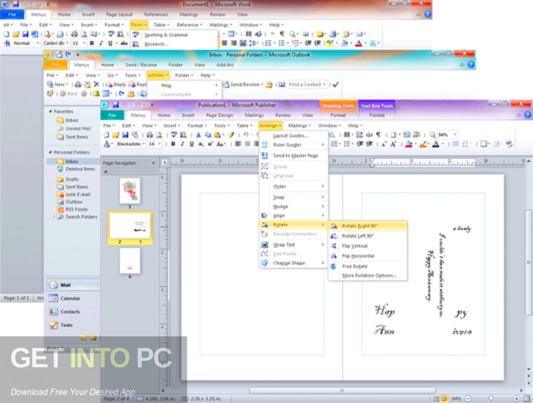Click the paragraph marks icon in Publisher's toolbar
This screenshot has height=403, width=533.
pos(378,135)
